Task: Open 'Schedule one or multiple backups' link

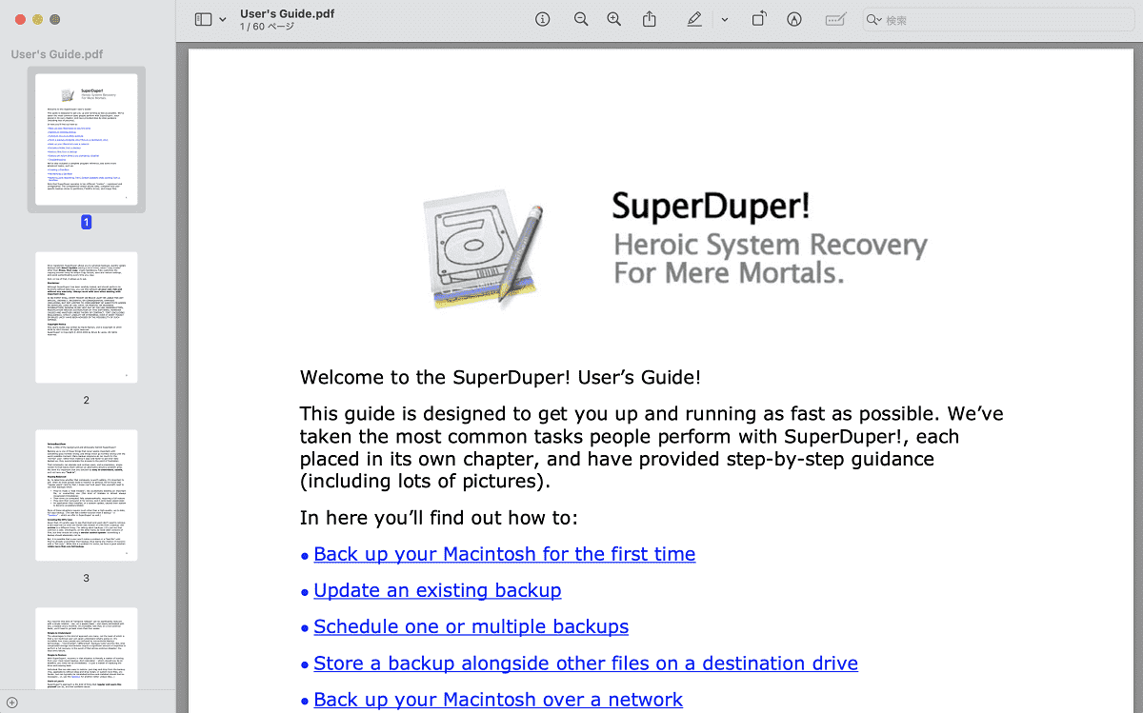Action: pos(471,626)
